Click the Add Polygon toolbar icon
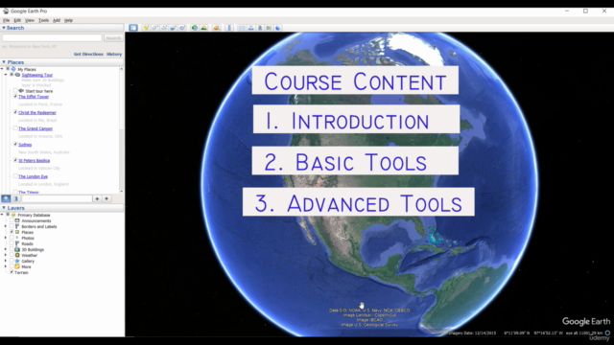The height and width of the screenshot is (345, 614). pos(154,28)
